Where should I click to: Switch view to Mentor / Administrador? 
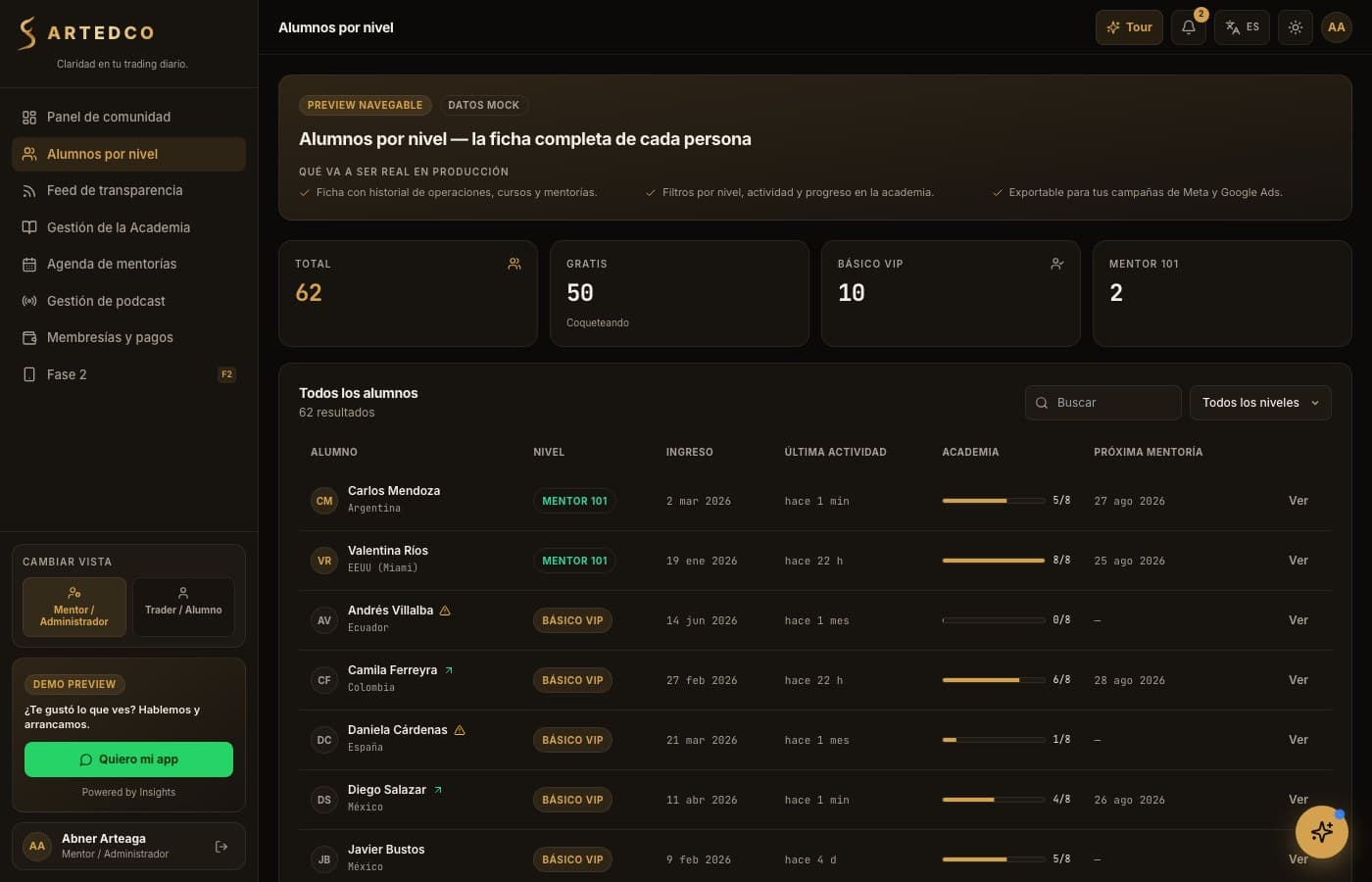(74, 607)
